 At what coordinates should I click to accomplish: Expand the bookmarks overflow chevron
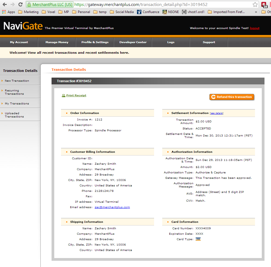pos(256,12)
